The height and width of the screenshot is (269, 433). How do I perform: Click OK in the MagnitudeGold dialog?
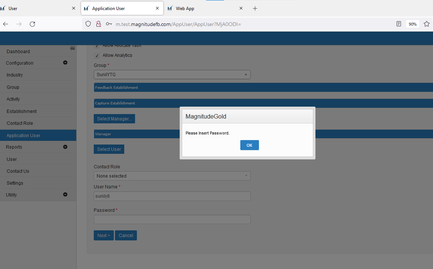249,145
